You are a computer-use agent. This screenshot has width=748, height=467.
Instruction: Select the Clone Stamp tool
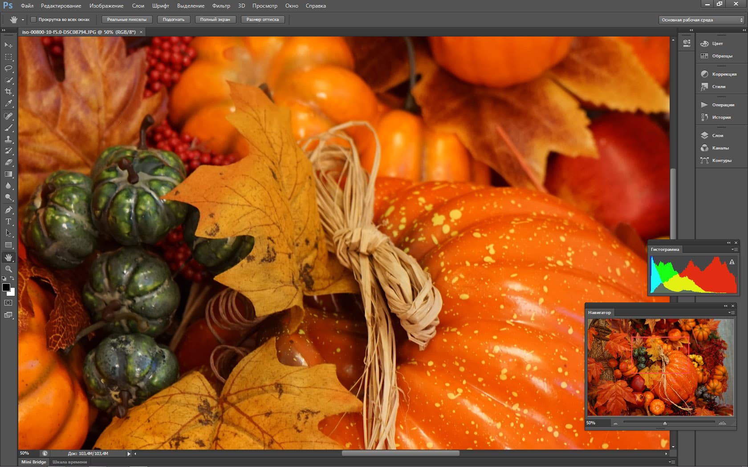pos(8,139)
